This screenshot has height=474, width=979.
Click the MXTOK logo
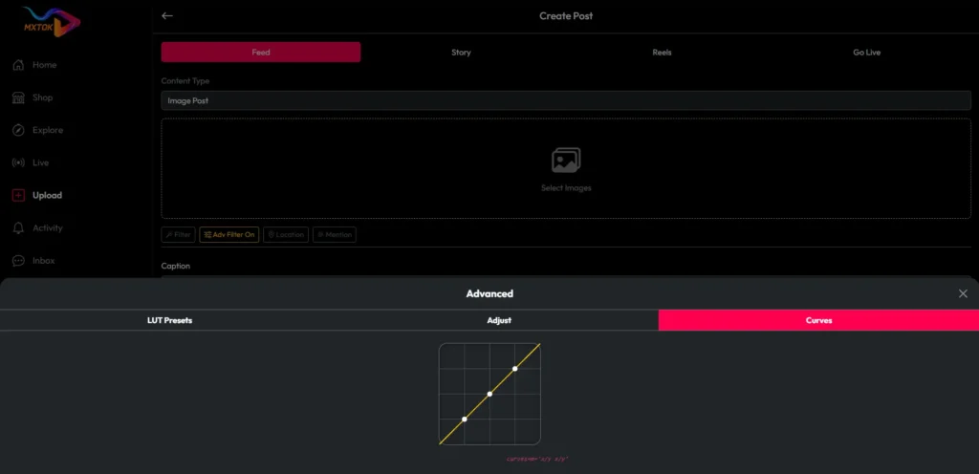[x=52, y=22]
